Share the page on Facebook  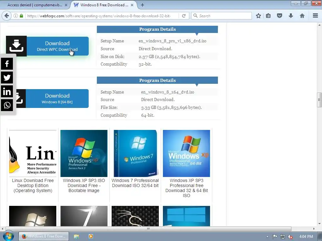(7, 63)
